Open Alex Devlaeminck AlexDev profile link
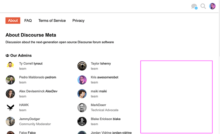Viewport: 220px width, 134px height. pos(38,91)
